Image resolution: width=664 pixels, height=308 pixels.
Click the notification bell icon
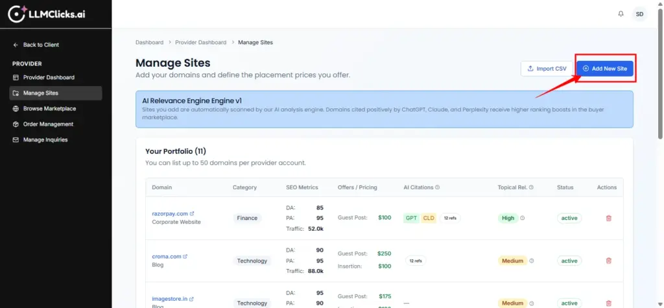click(x=621, y=14)
